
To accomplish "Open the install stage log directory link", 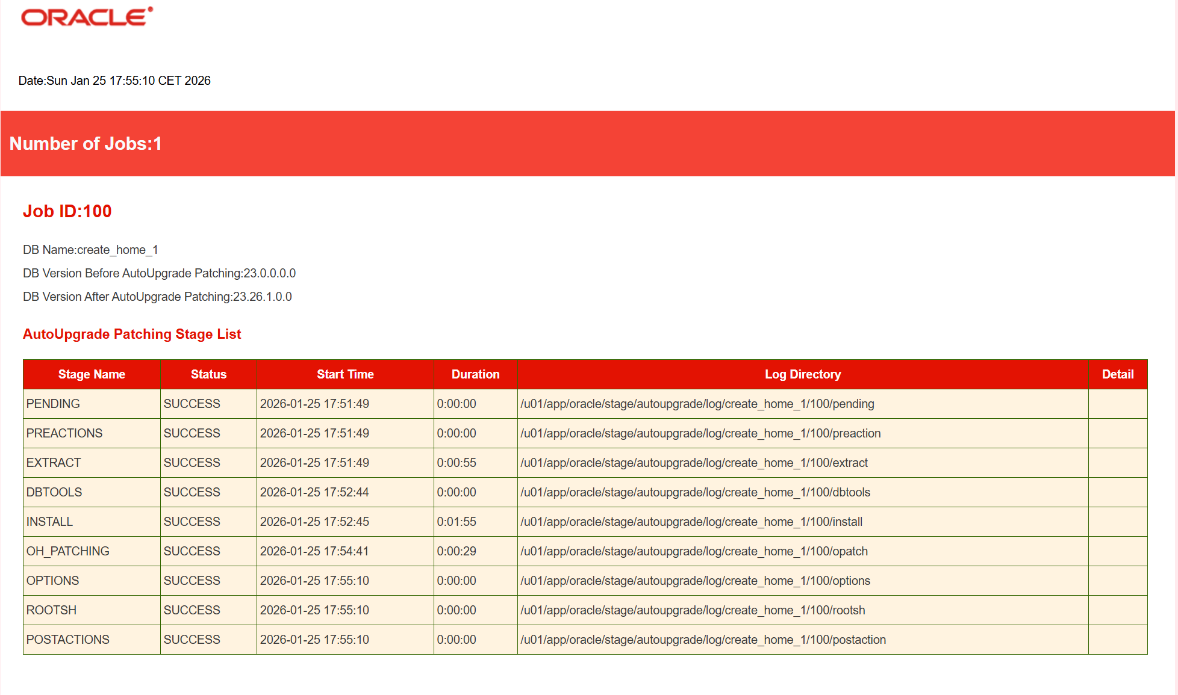I will coord(691,522).
